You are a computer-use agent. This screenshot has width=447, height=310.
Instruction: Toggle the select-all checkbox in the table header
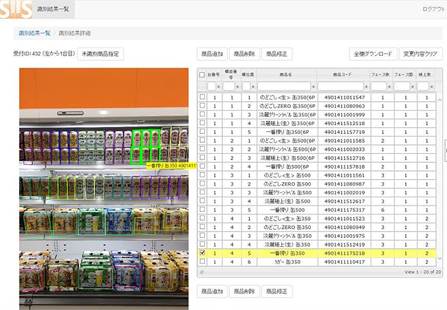coord(202,75)
